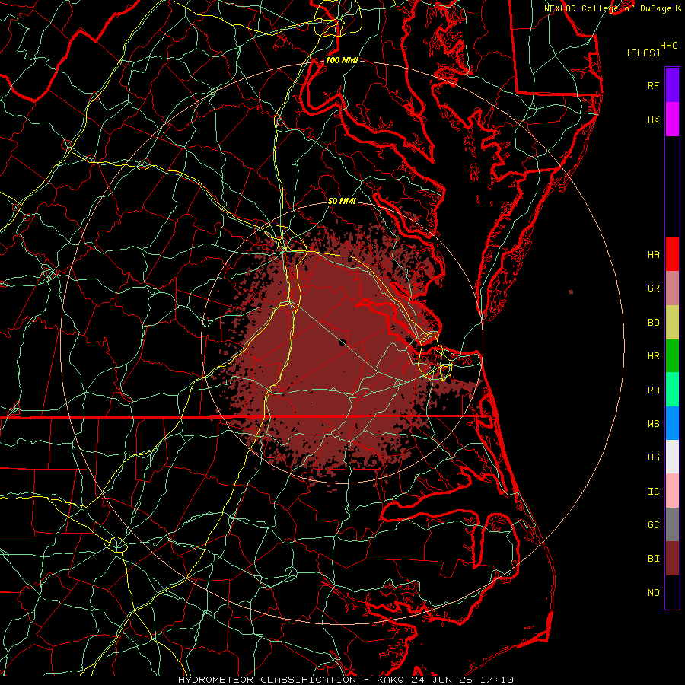This screenshot has height=685, width=685.
Task: Click the HR green legend swatch
Action: tap(672, 355)
